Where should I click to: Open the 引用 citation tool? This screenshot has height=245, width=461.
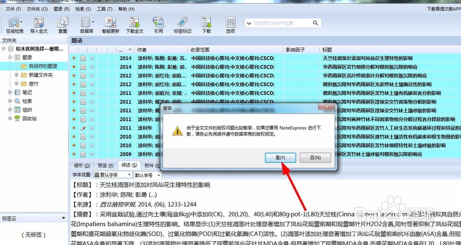[159, 25]
